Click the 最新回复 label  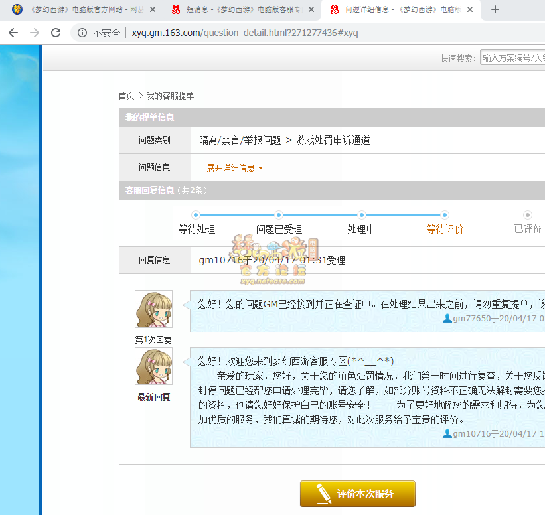[153, 397]
